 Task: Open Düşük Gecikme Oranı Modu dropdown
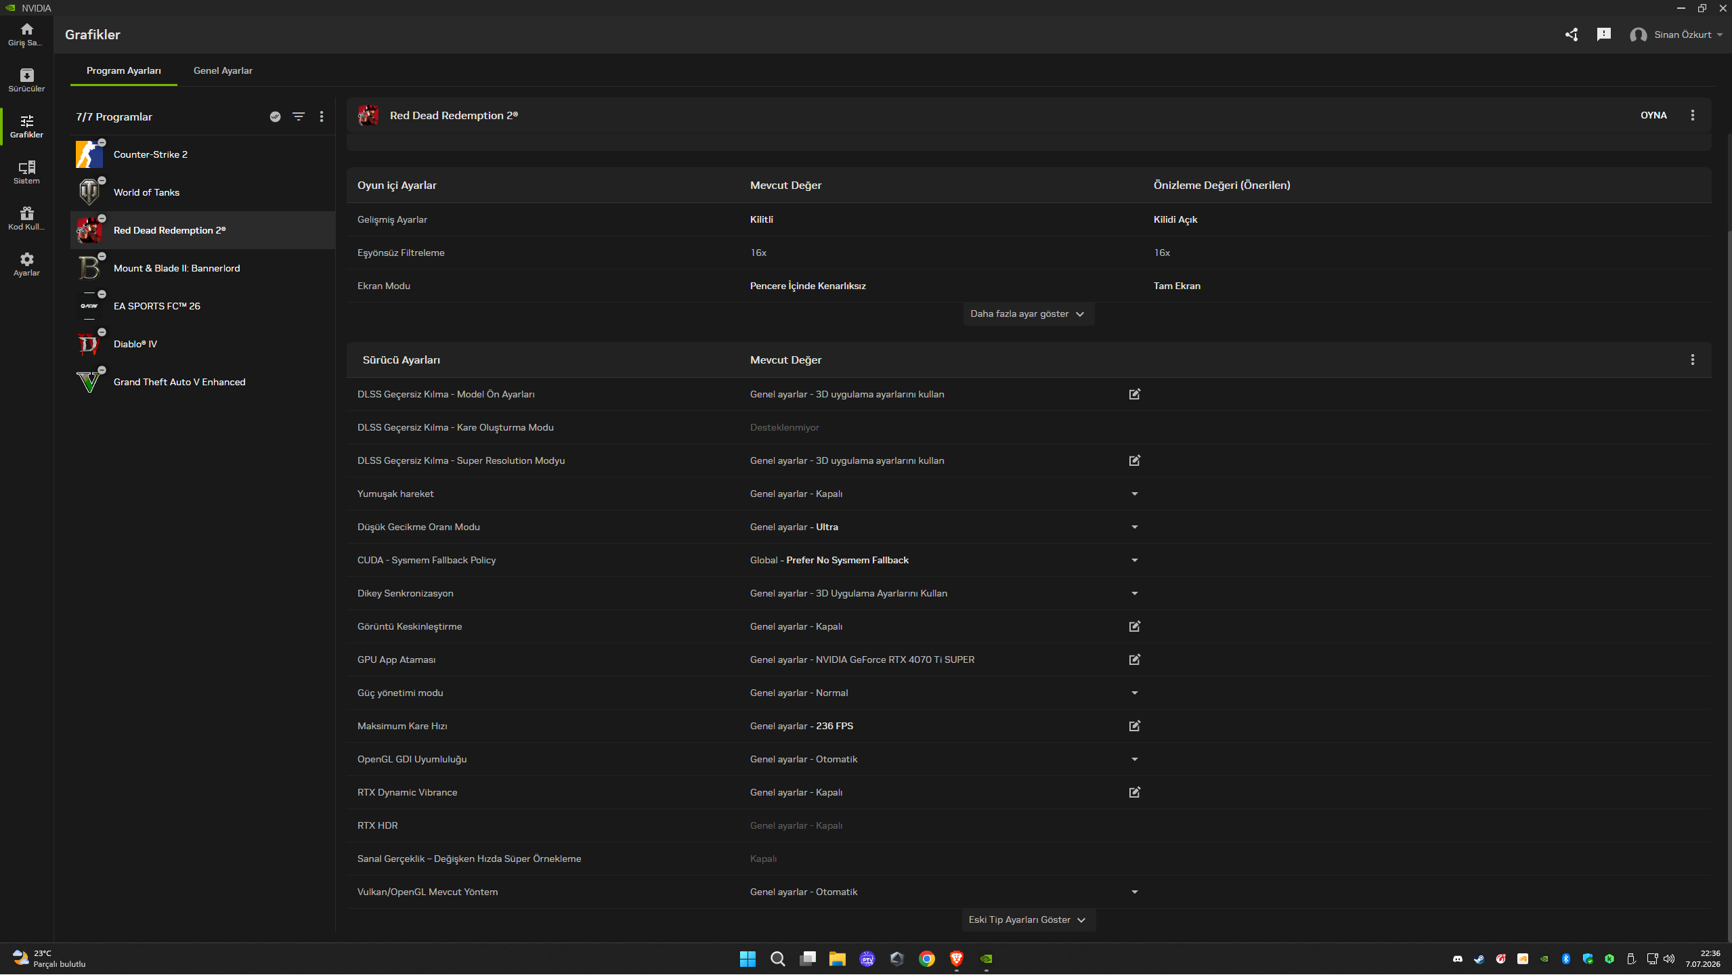click(x=1135, y=527)
